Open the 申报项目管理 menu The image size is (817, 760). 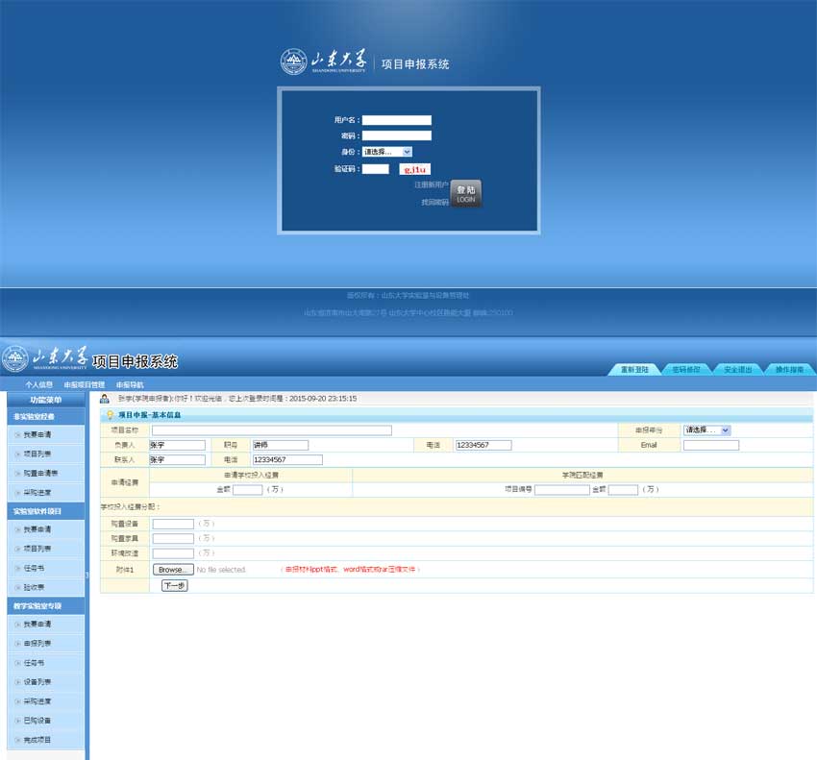click(x=84, y=384)
